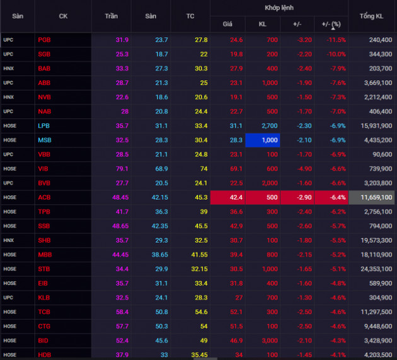Click ACB total volume 11,659,100
This screenshot has height=360, width=397.
(371, 197)
